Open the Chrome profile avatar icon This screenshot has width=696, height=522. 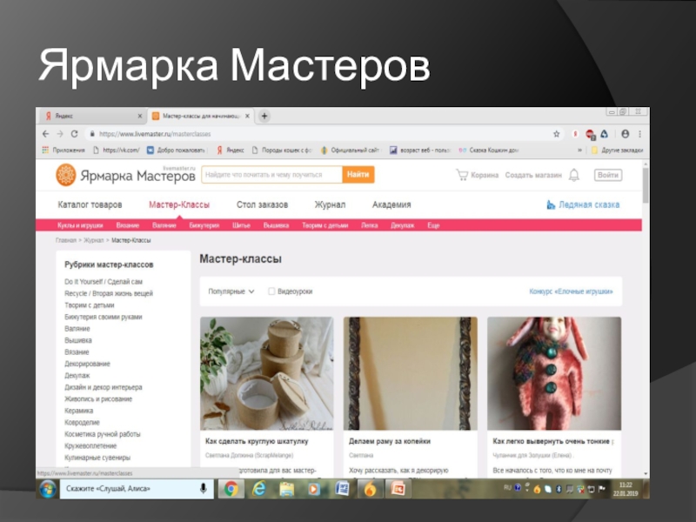coord(625,134)
